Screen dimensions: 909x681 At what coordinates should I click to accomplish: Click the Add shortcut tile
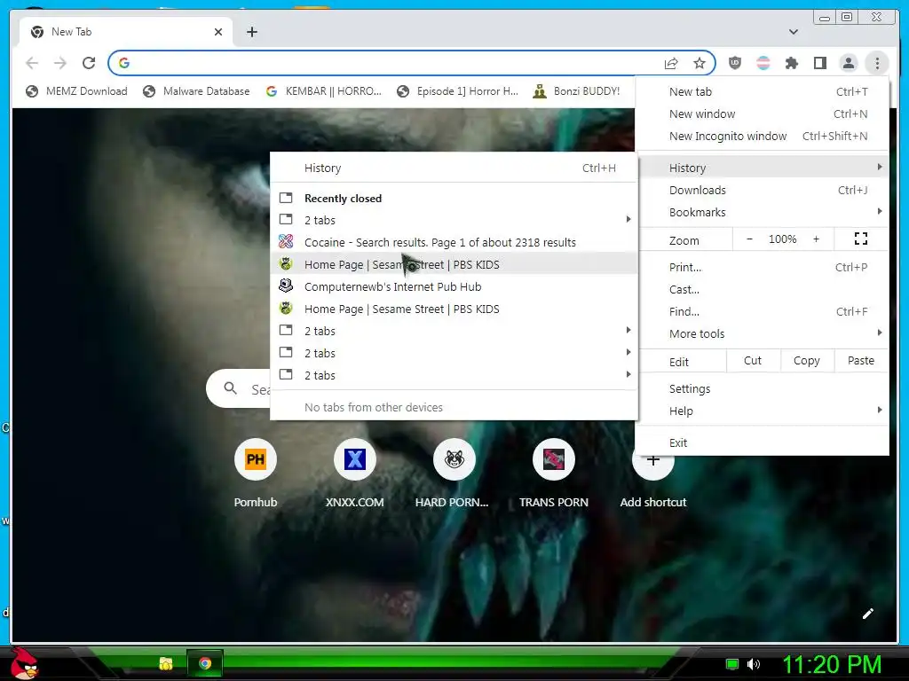(x=652, y=481)
